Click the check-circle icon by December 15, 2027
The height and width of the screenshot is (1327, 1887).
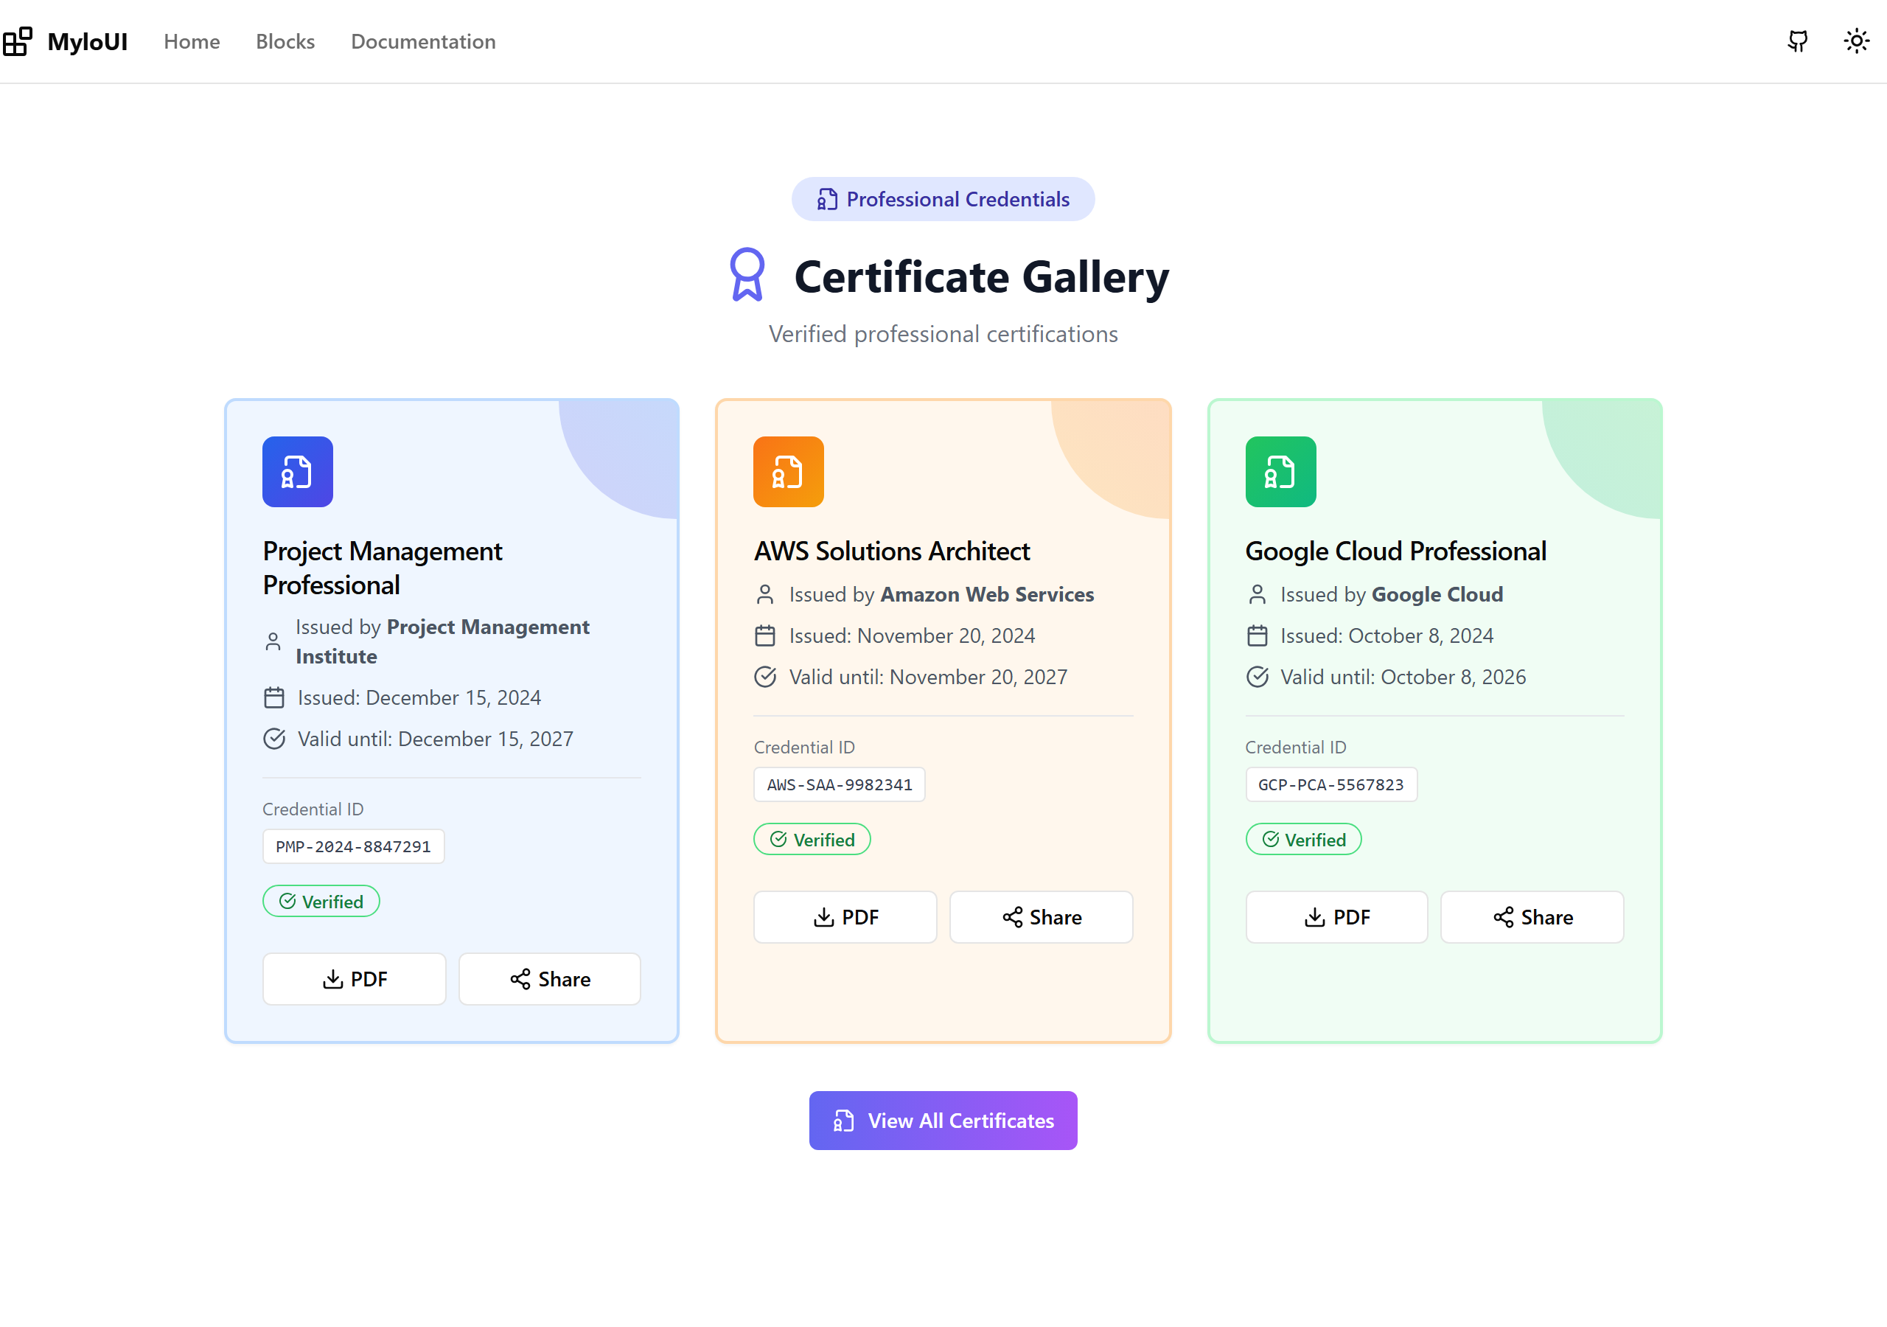[273, 739]
